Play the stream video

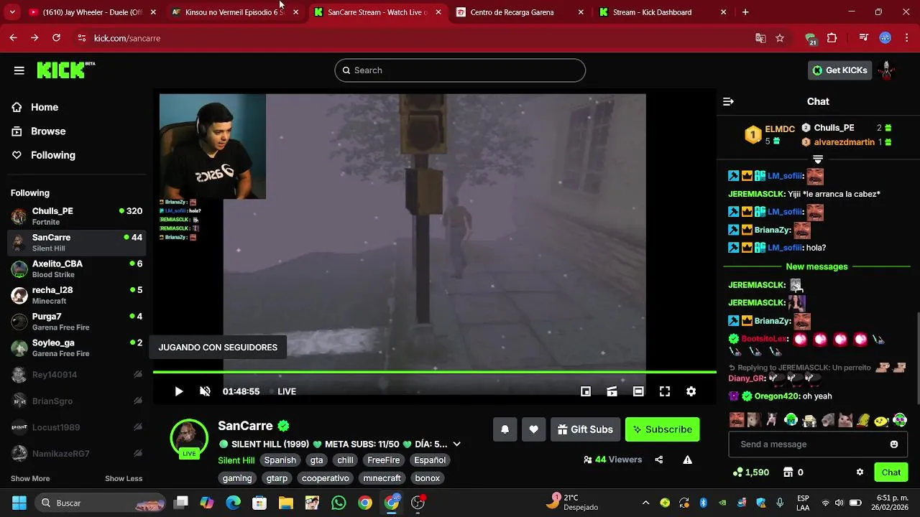click(178, 391)
